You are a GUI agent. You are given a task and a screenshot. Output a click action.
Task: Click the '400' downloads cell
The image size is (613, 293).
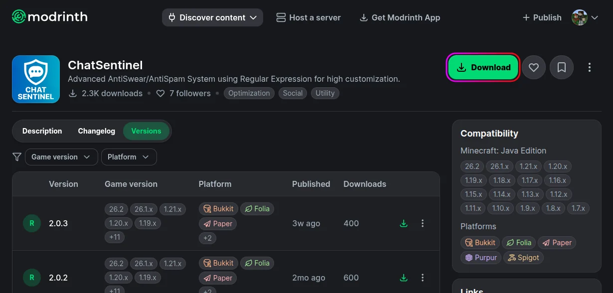pos(351,223)
